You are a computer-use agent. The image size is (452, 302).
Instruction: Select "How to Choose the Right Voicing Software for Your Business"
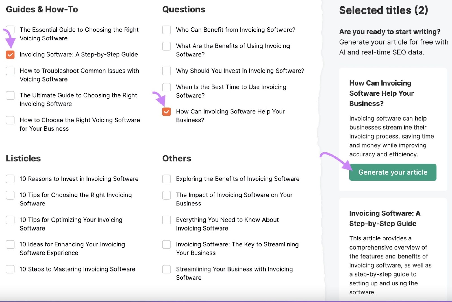[x=10, y=120]
